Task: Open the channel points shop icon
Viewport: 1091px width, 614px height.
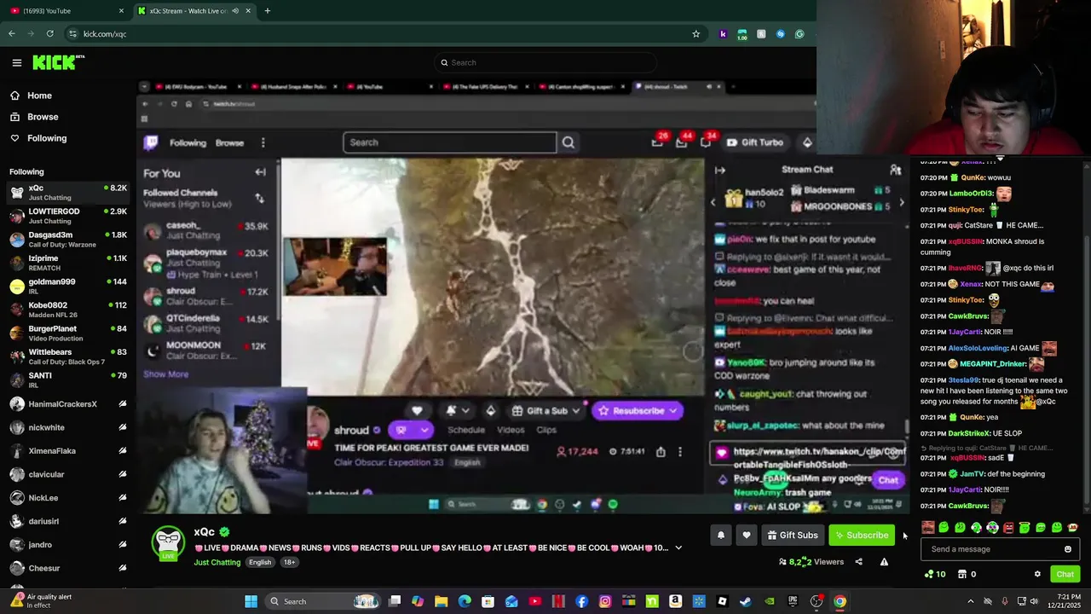Action: click(961, 574)
